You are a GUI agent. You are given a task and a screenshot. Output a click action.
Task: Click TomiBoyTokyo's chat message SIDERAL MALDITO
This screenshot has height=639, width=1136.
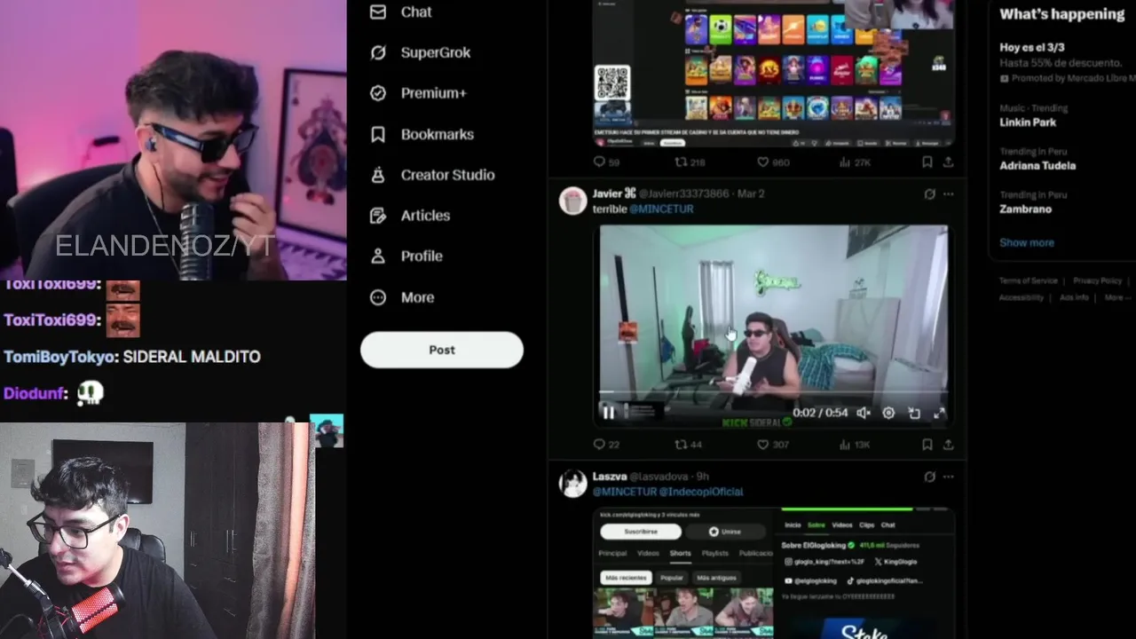tap(192, 357)
